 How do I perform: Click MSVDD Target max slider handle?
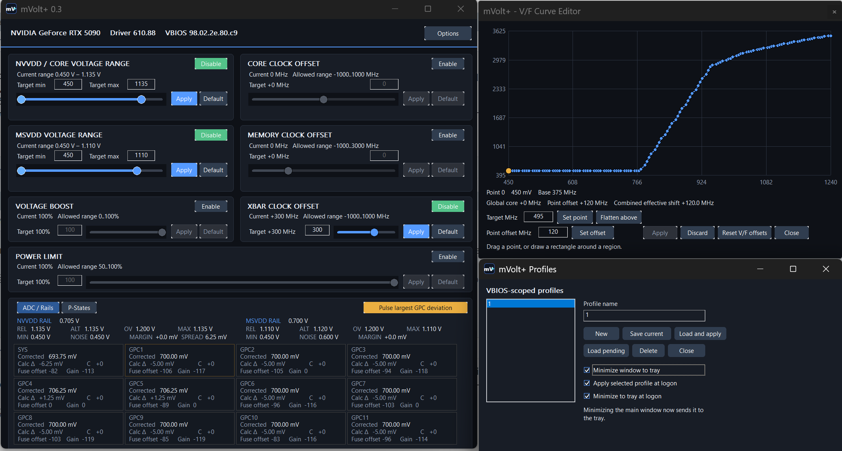coord(137,171)
